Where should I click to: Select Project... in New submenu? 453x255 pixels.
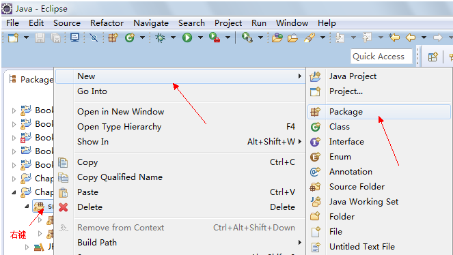[x=379, y=91]
